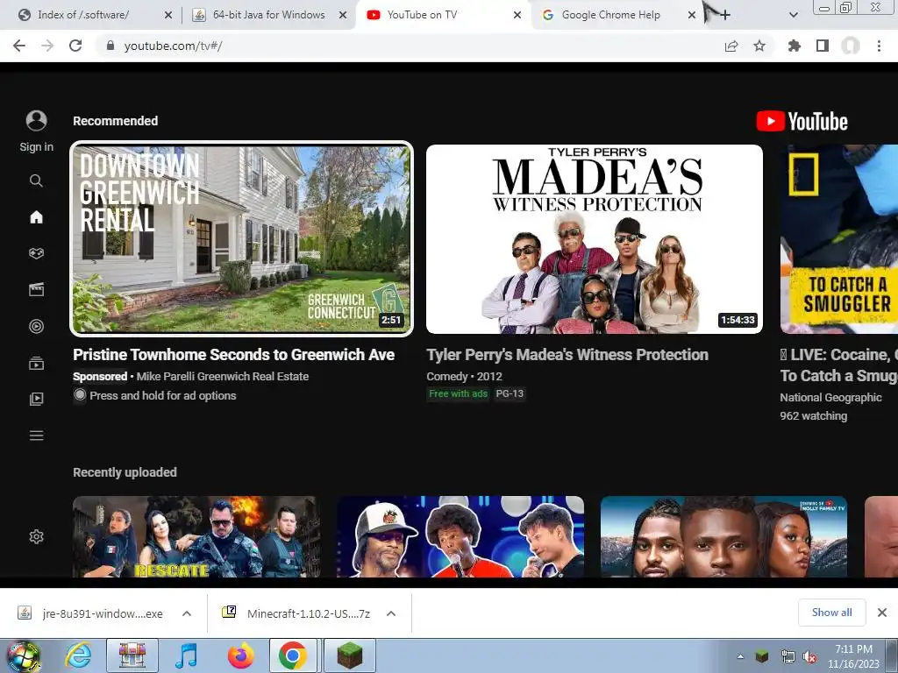Open the taskbar clock showing 7:11 PM
Image resolution: width=898 pixels, height=673 pixels.
pos(853,656)
